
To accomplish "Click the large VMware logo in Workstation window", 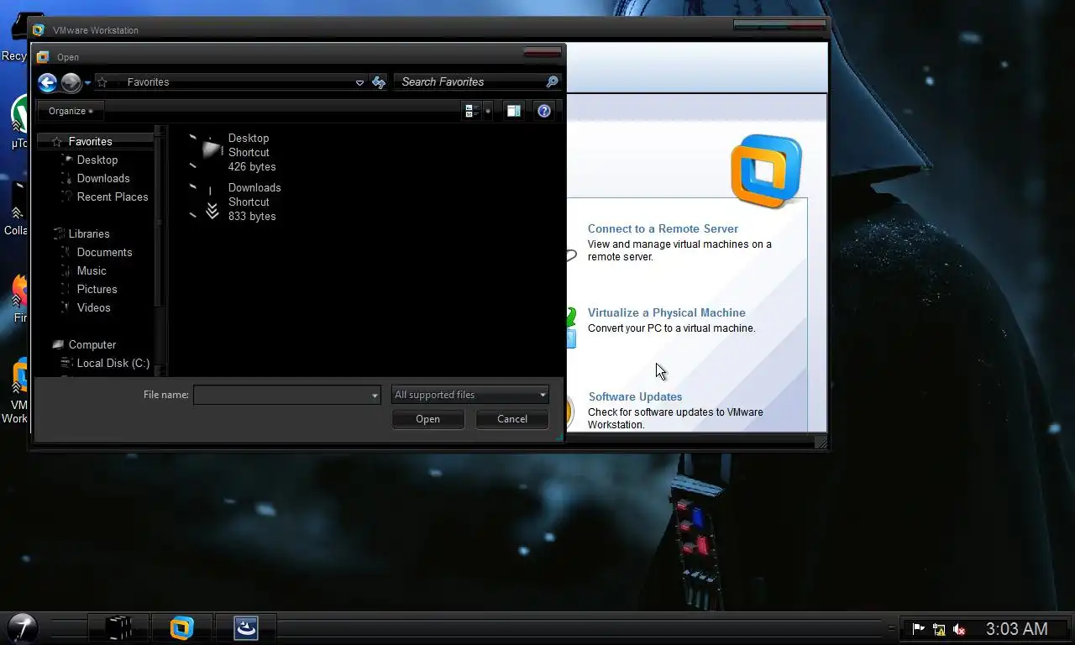I will pyautogui.click(x=765, y=170).
